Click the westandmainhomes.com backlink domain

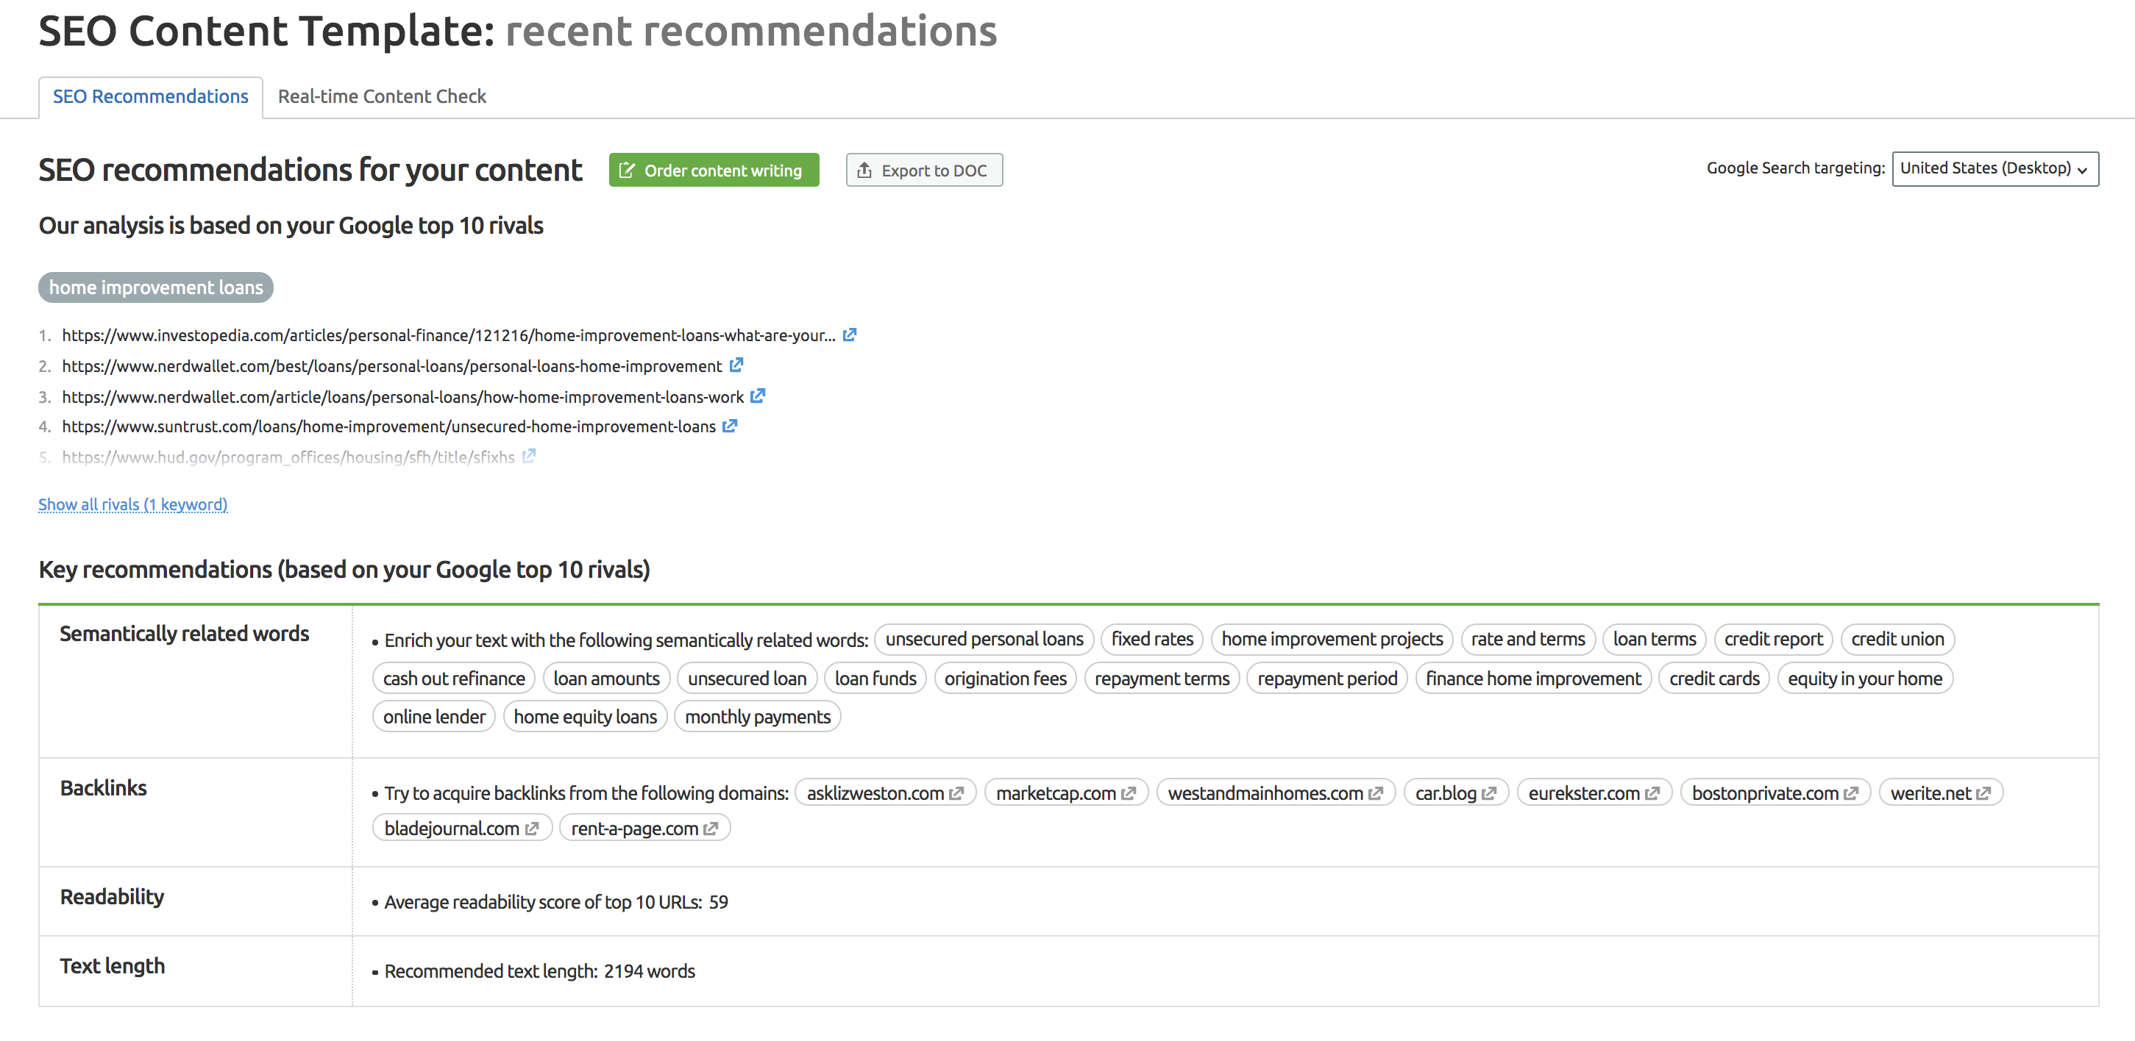point(1265,793)
